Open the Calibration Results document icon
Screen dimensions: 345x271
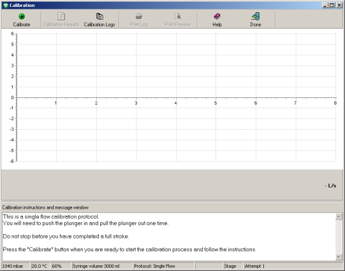click(61, 17)
